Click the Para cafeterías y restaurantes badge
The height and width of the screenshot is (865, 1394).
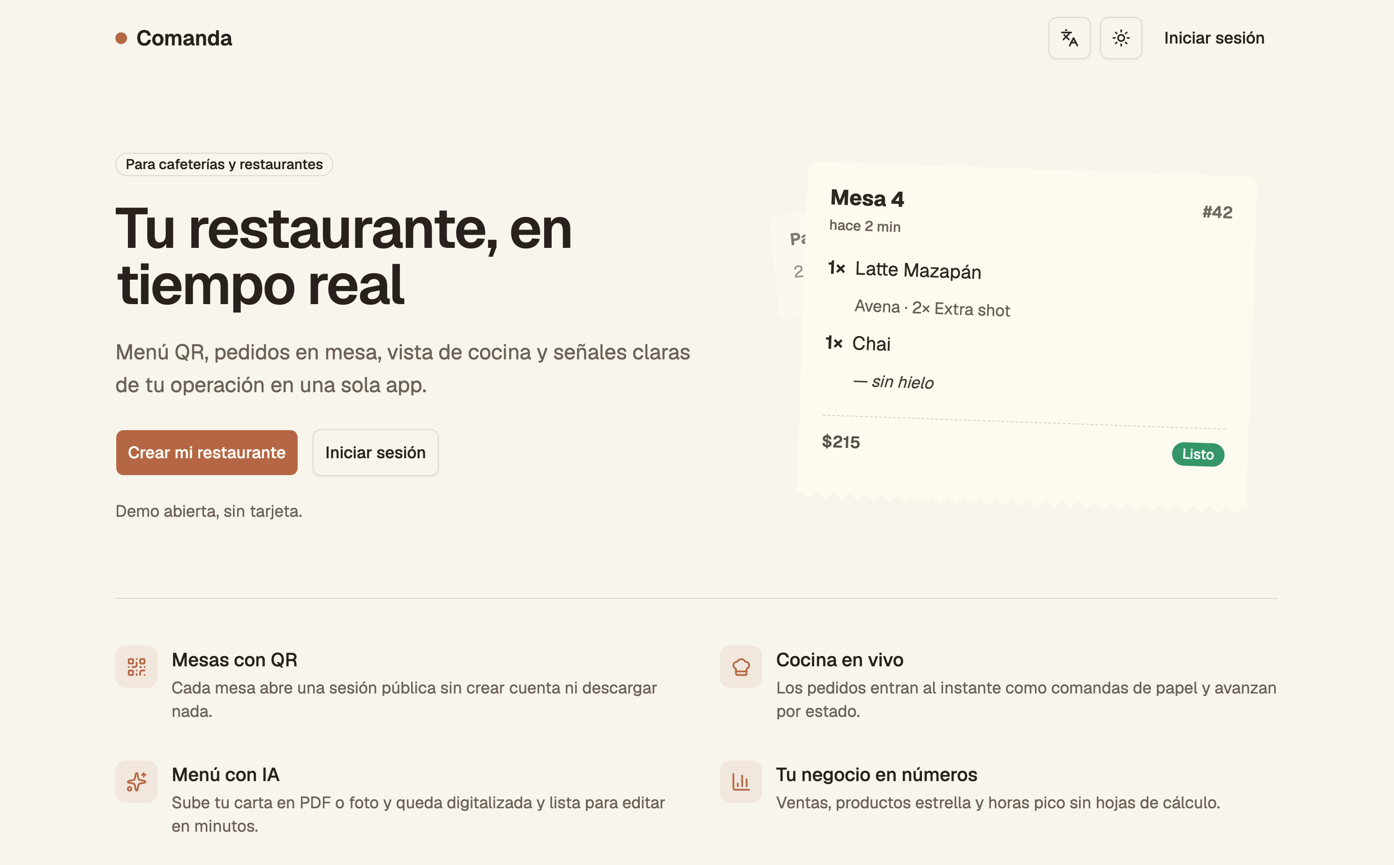(224, 164)
